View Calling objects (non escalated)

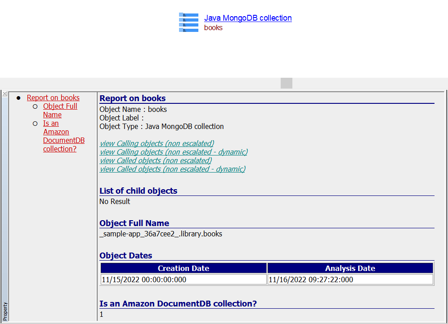[x=157, y=143]
